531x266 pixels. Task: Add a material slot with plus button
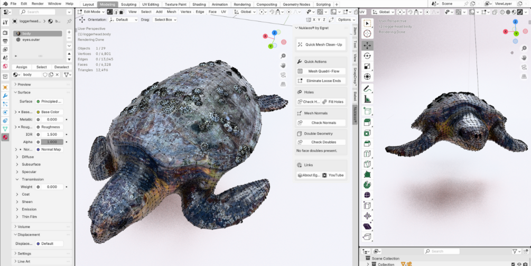[69, 32]
